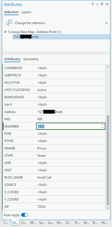
Task: Open the Cr... docked pane tab at bottom
Action: click(x=24, y=223)
